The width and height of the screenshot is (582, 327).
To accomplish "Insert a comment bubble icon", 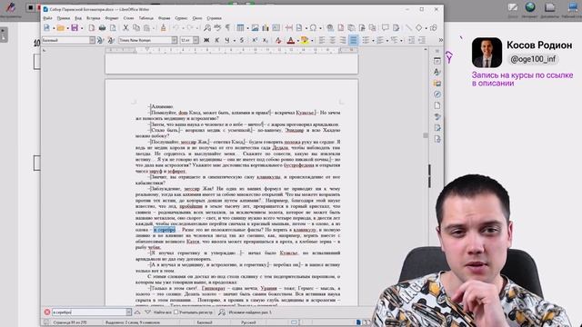I will point(386,28).
